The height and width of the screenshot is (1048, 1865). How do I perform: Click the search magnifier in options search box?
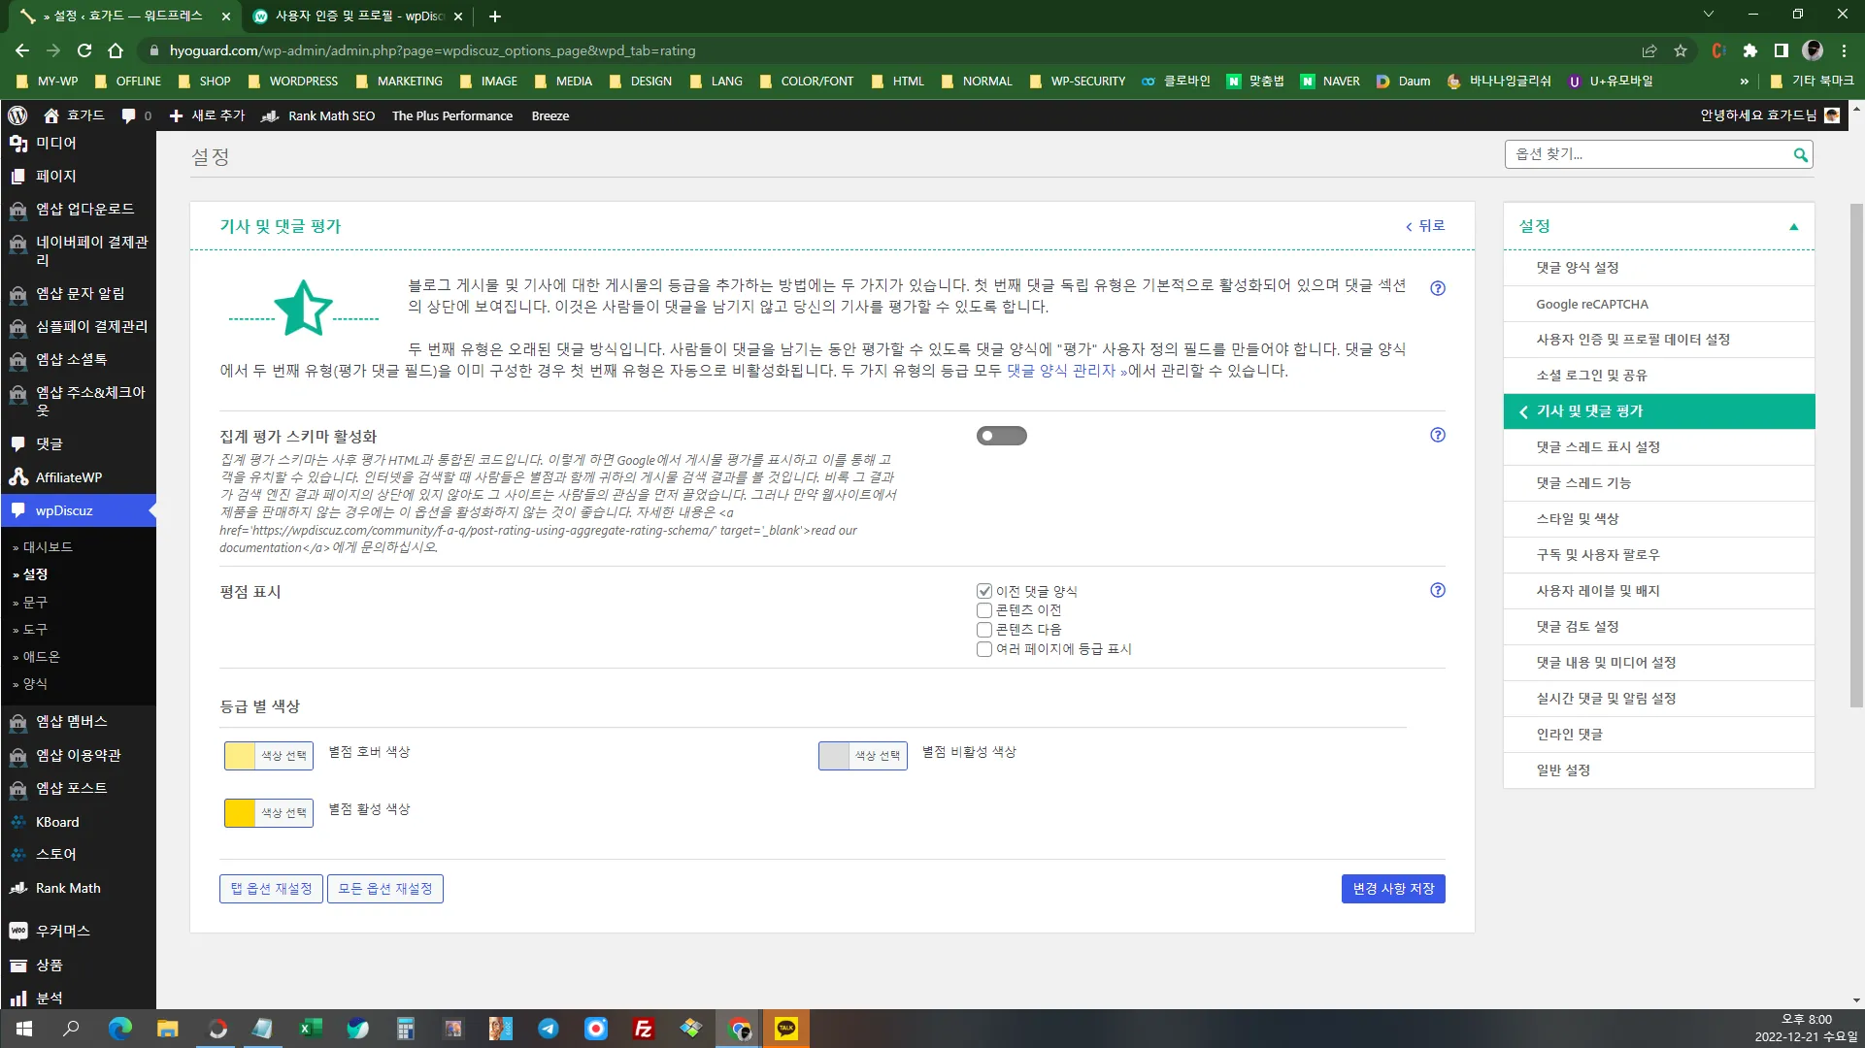[1800, 154]
